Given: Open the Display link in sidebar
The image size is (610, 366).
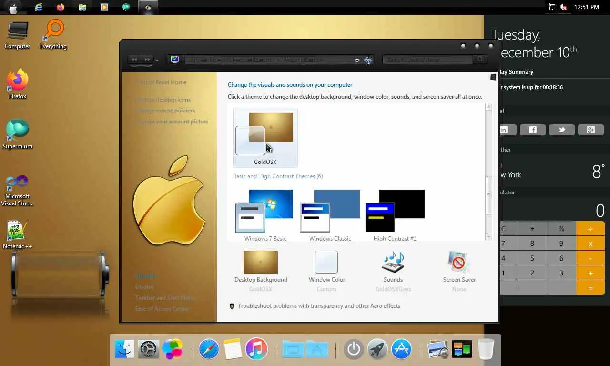Looking at the screenshot, I should (144, 287).
